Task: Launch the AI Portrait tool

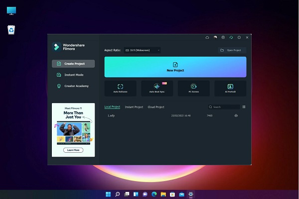Action: pyautogui.click(x=230, y=89)
